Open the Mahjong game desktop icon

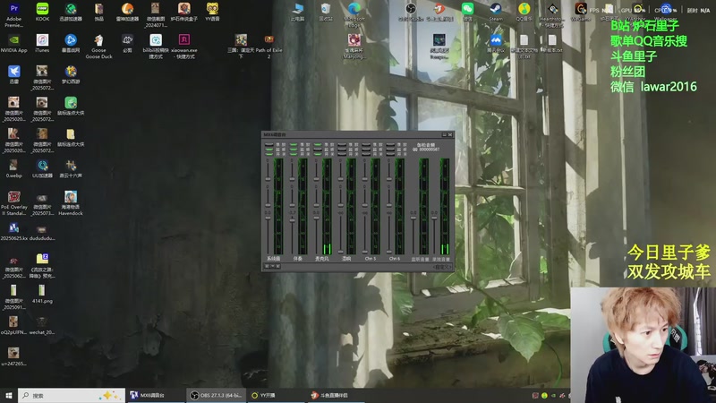(354, 47)
